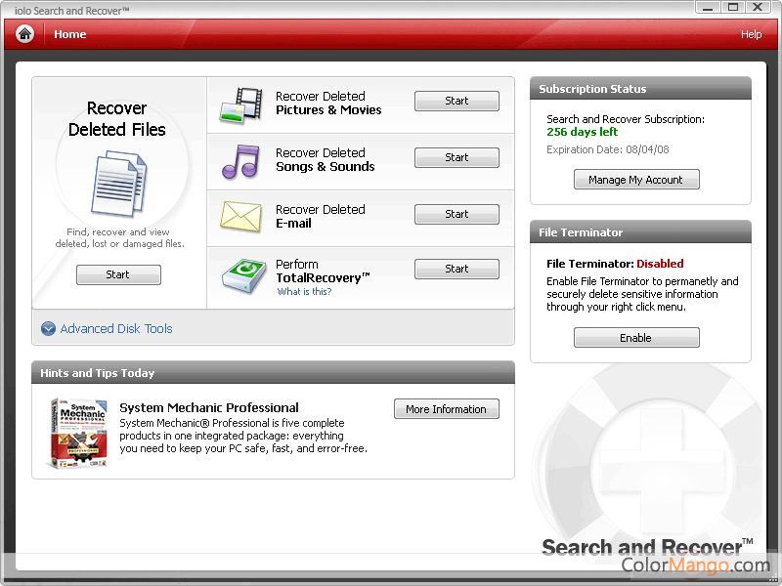This screenshot has height=586, width=782.
Task: Click the Home house icon in the toolbar
Action: click(x=23, y=33)
